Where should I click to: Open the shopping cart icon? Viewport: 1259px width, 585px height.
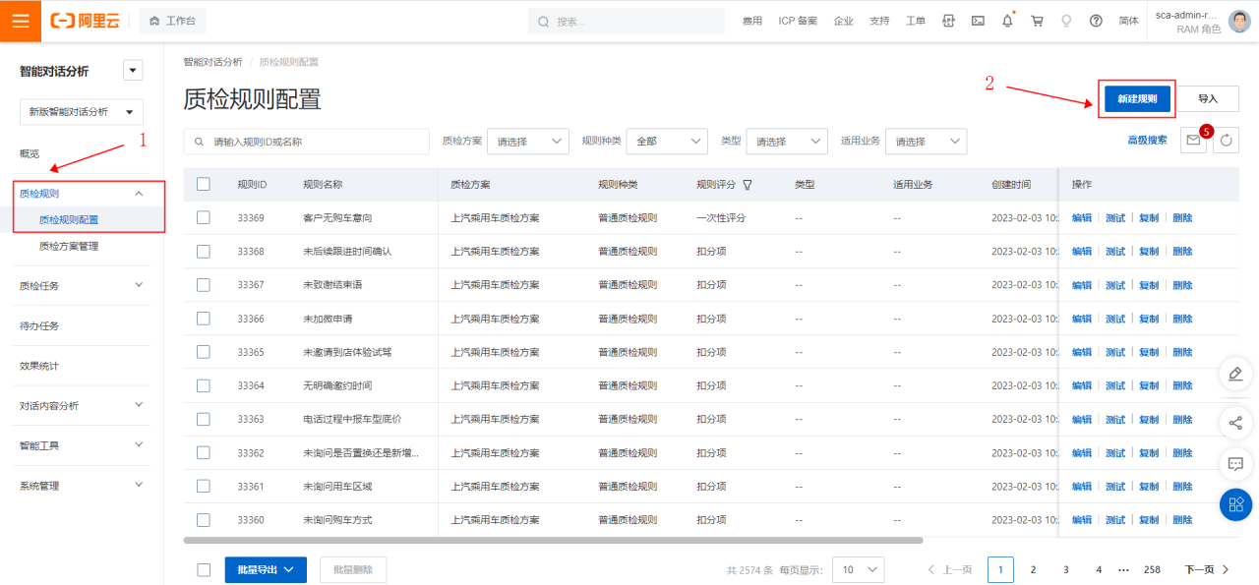point(1037,21)
